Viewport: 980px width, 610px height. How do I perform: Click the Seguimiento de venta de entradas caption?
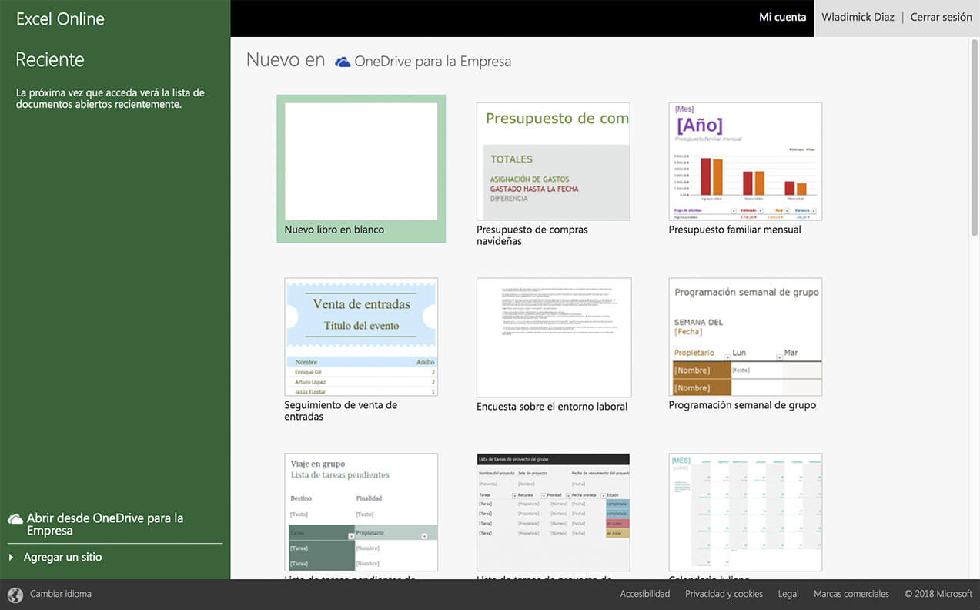pos(341,411)
